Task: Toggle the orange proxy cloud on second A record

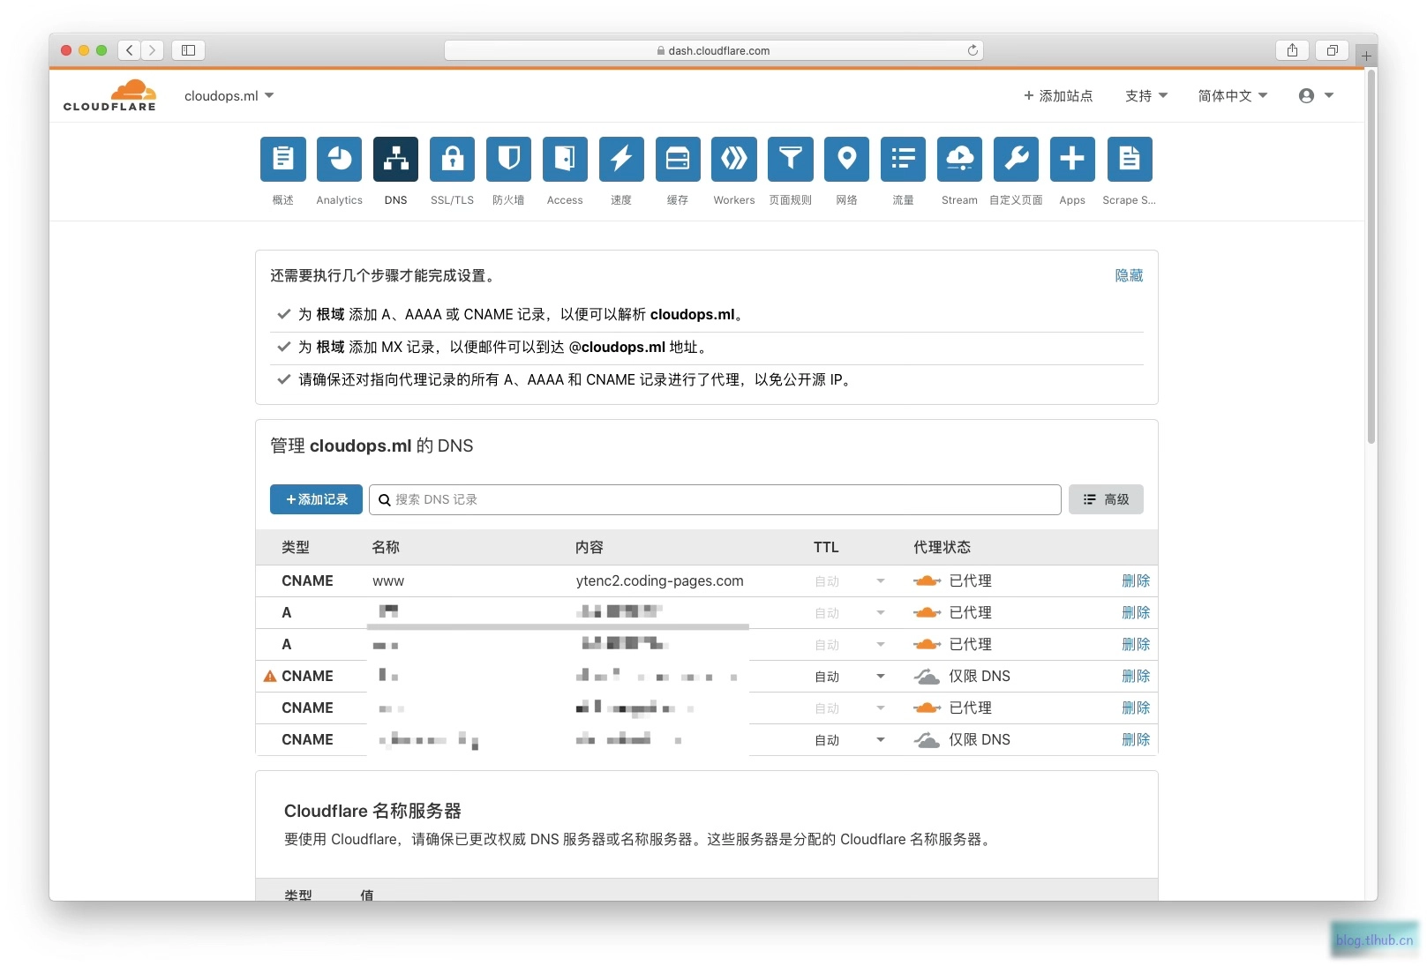Action: 927,644
